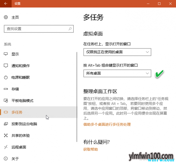Click the Multitasking icon in sidebar
Viewport: 176px width, 163px height.
coord(6,112)
